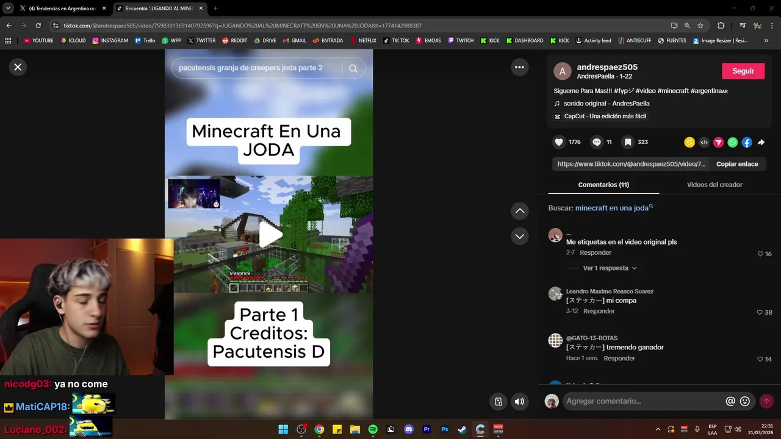Mute the video sound
The image size is (781, 439).
click(x=519, y=401)
